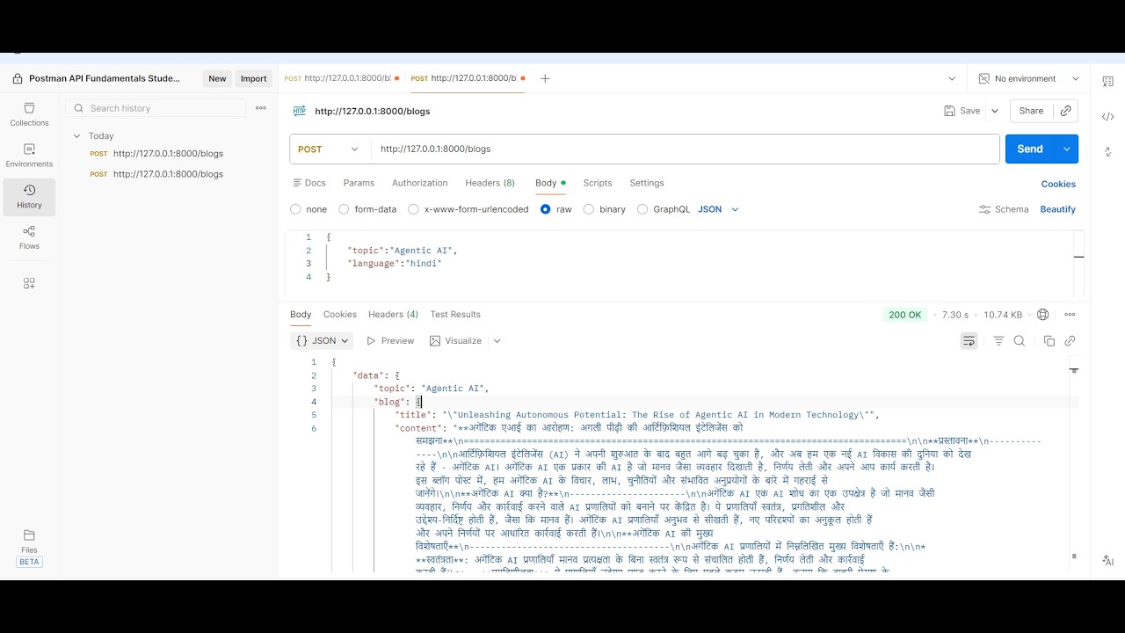This screenshot has width=1125, height=633.
Task: Open the tabs overflow chevron
Action: click(x=952, y=78)
